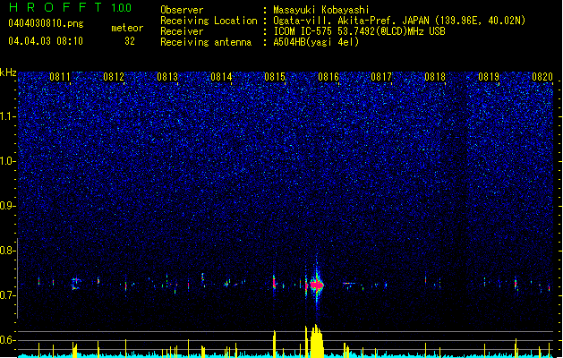Click the 0817 time marker
This screenshot has width=563, height=358.
[381, 77]
